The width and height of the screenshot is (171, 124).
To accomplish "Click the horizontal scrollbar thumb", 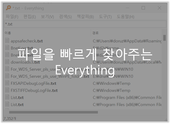I will (x=54, y=112).
